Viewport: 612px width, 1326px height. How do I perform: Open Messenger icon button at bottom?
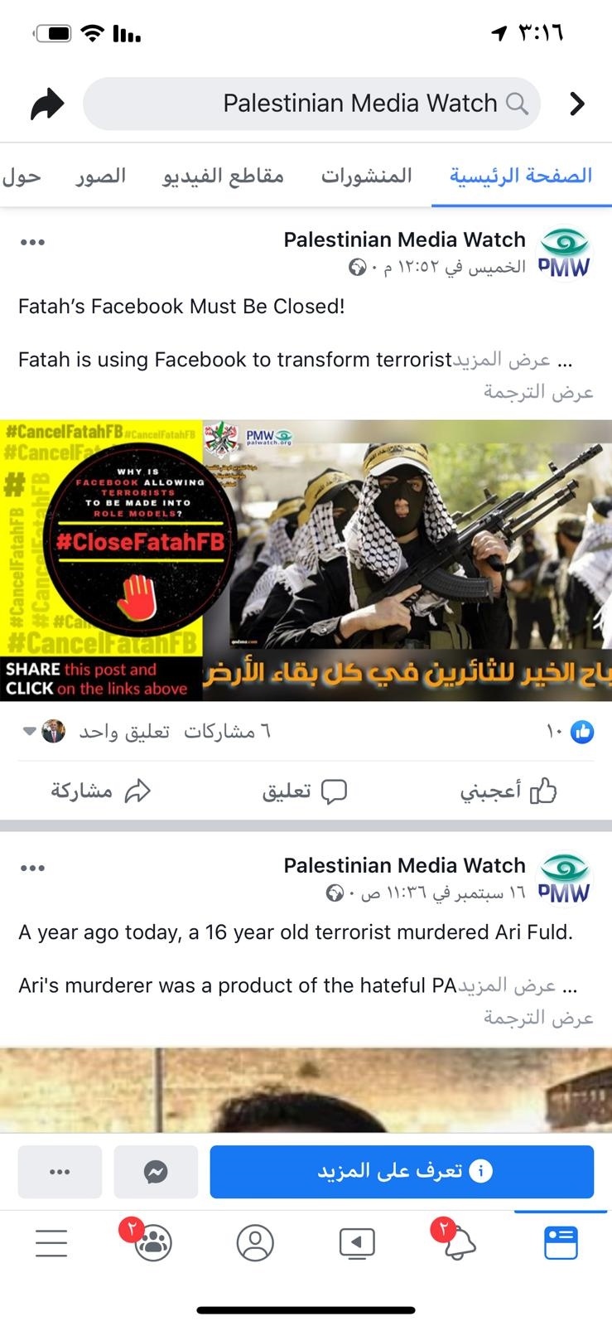coord(156,1171)
